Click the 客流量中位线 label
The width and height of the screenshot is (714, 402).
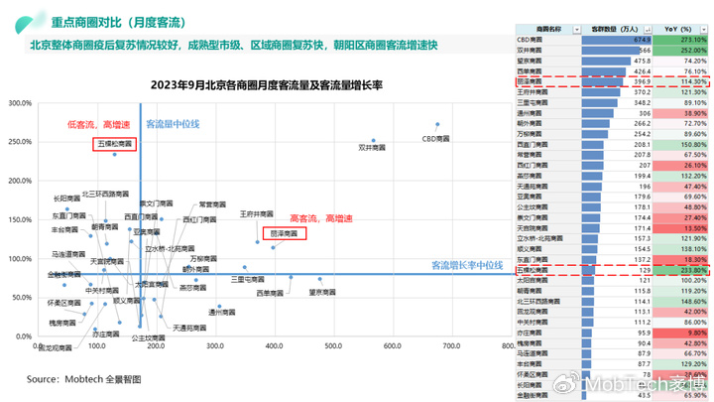pos(173,124)
